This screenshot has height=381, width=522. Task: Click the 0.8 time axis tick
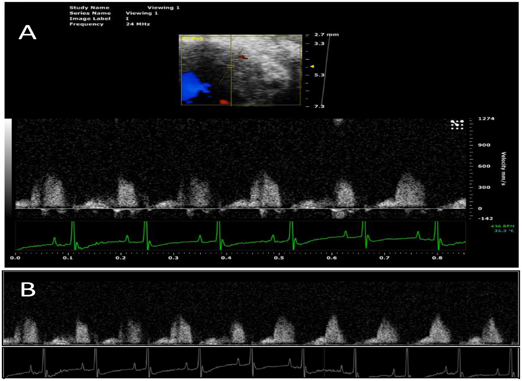(437, 258)
